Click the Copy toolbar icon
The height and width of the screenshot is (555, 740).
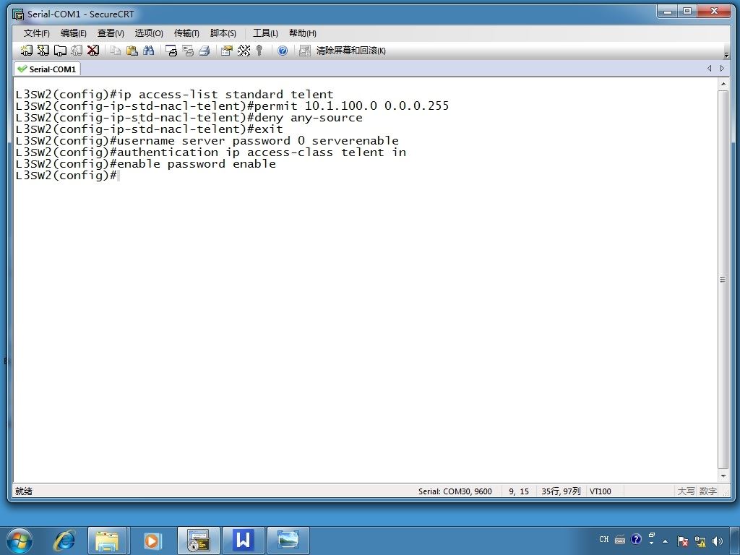pos(115,51)
